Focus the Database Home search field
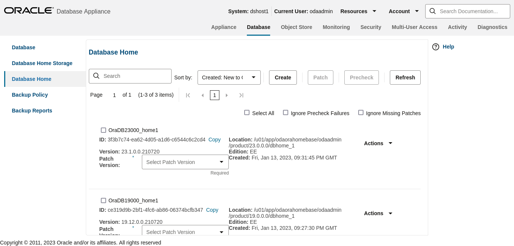Image resolution: width=514 pixels, height=246 pixels. 130,76
